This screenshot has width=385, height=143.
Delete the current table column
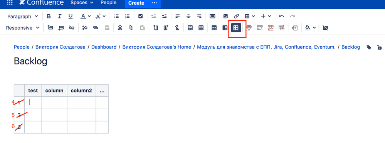pyautogui.click(x=177, y=28)
